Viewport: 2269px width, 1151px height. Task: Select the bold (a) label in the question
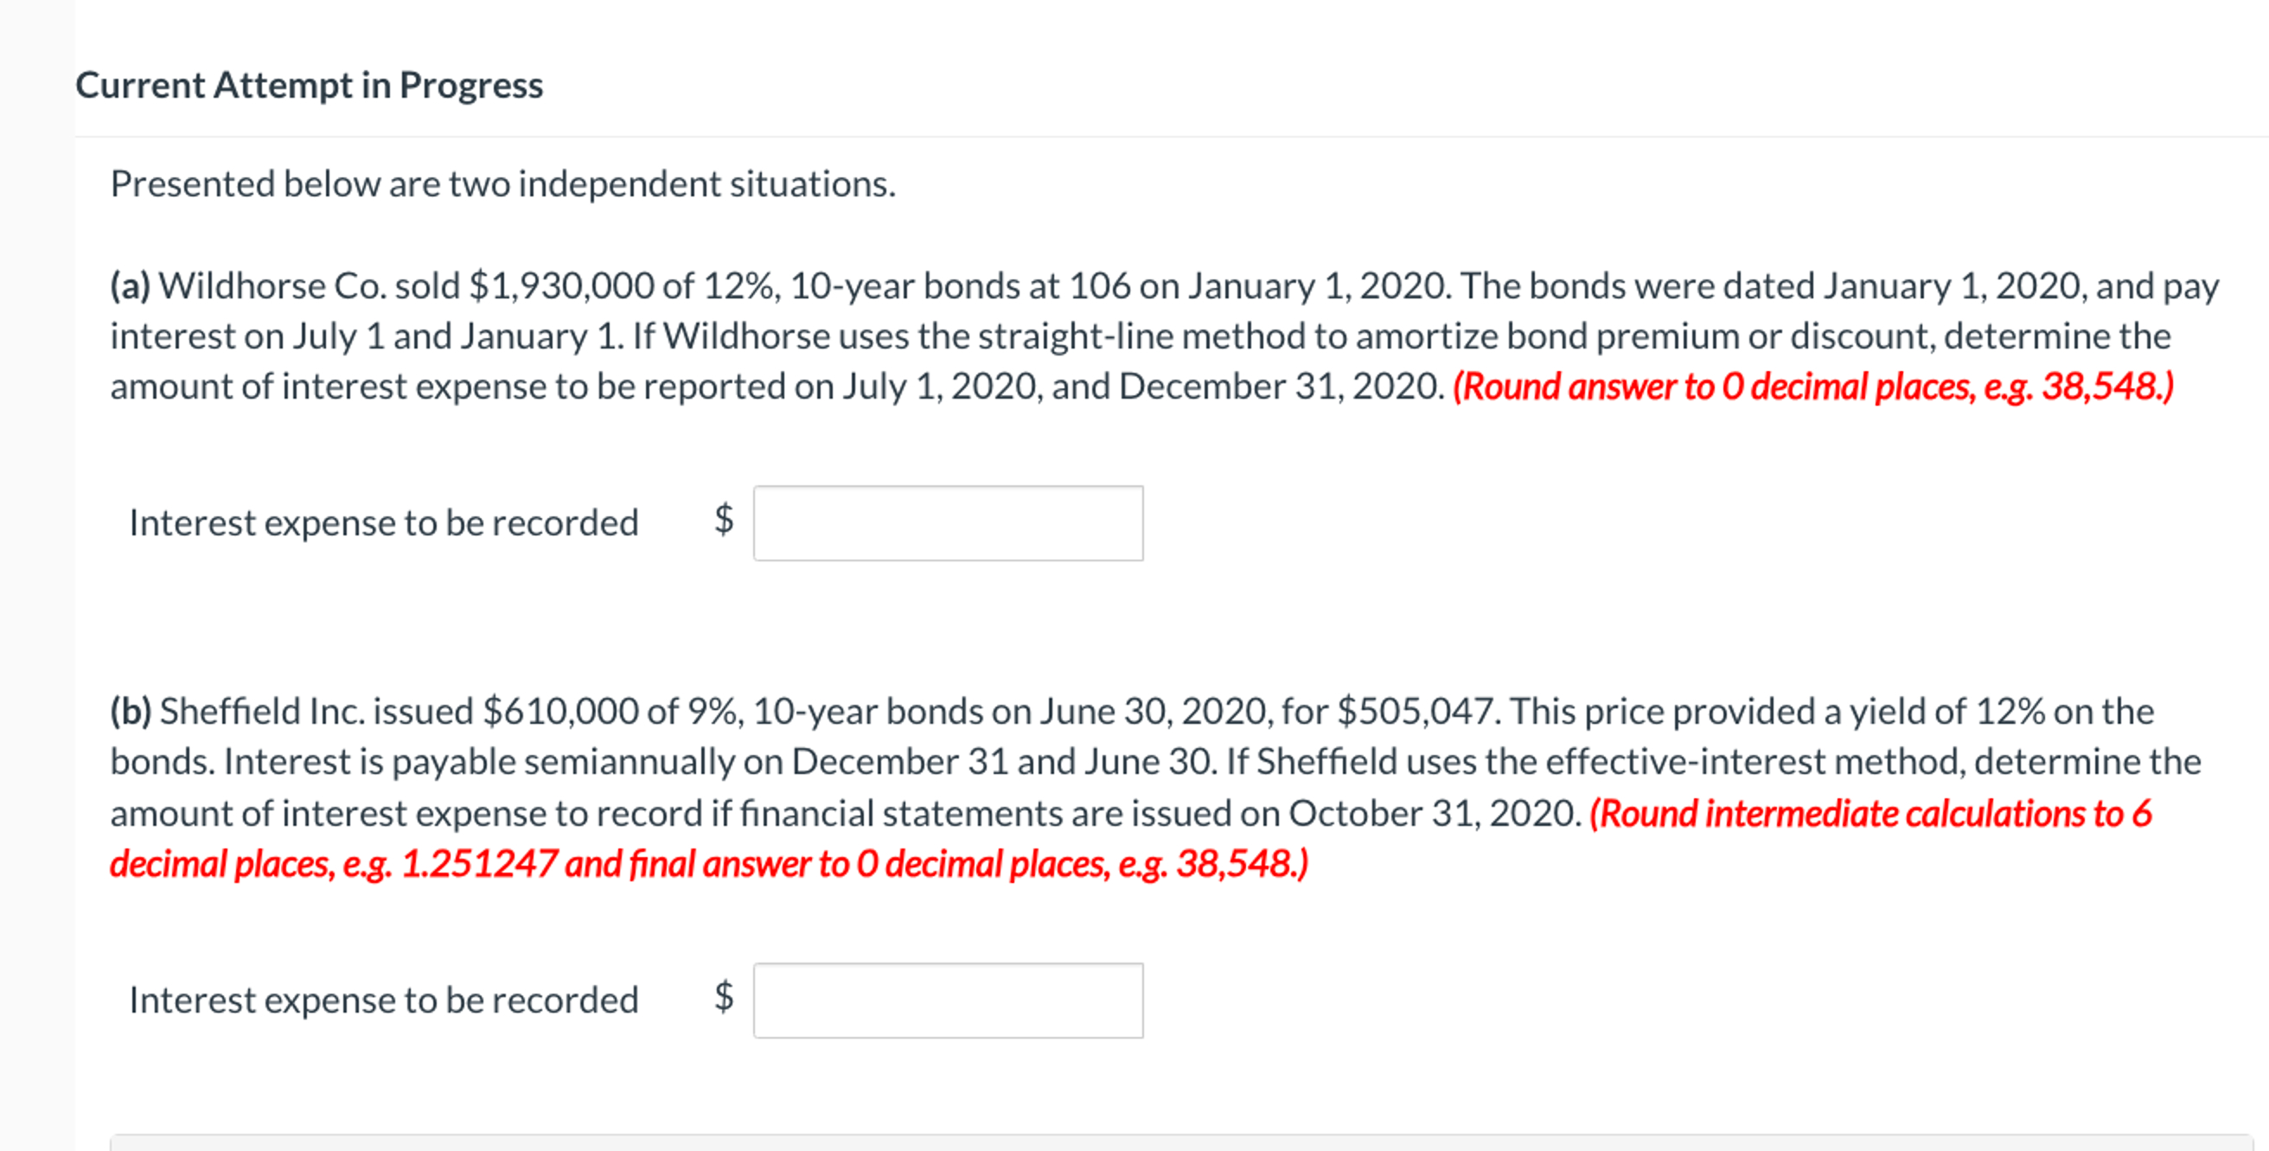(x=132, y=285)
